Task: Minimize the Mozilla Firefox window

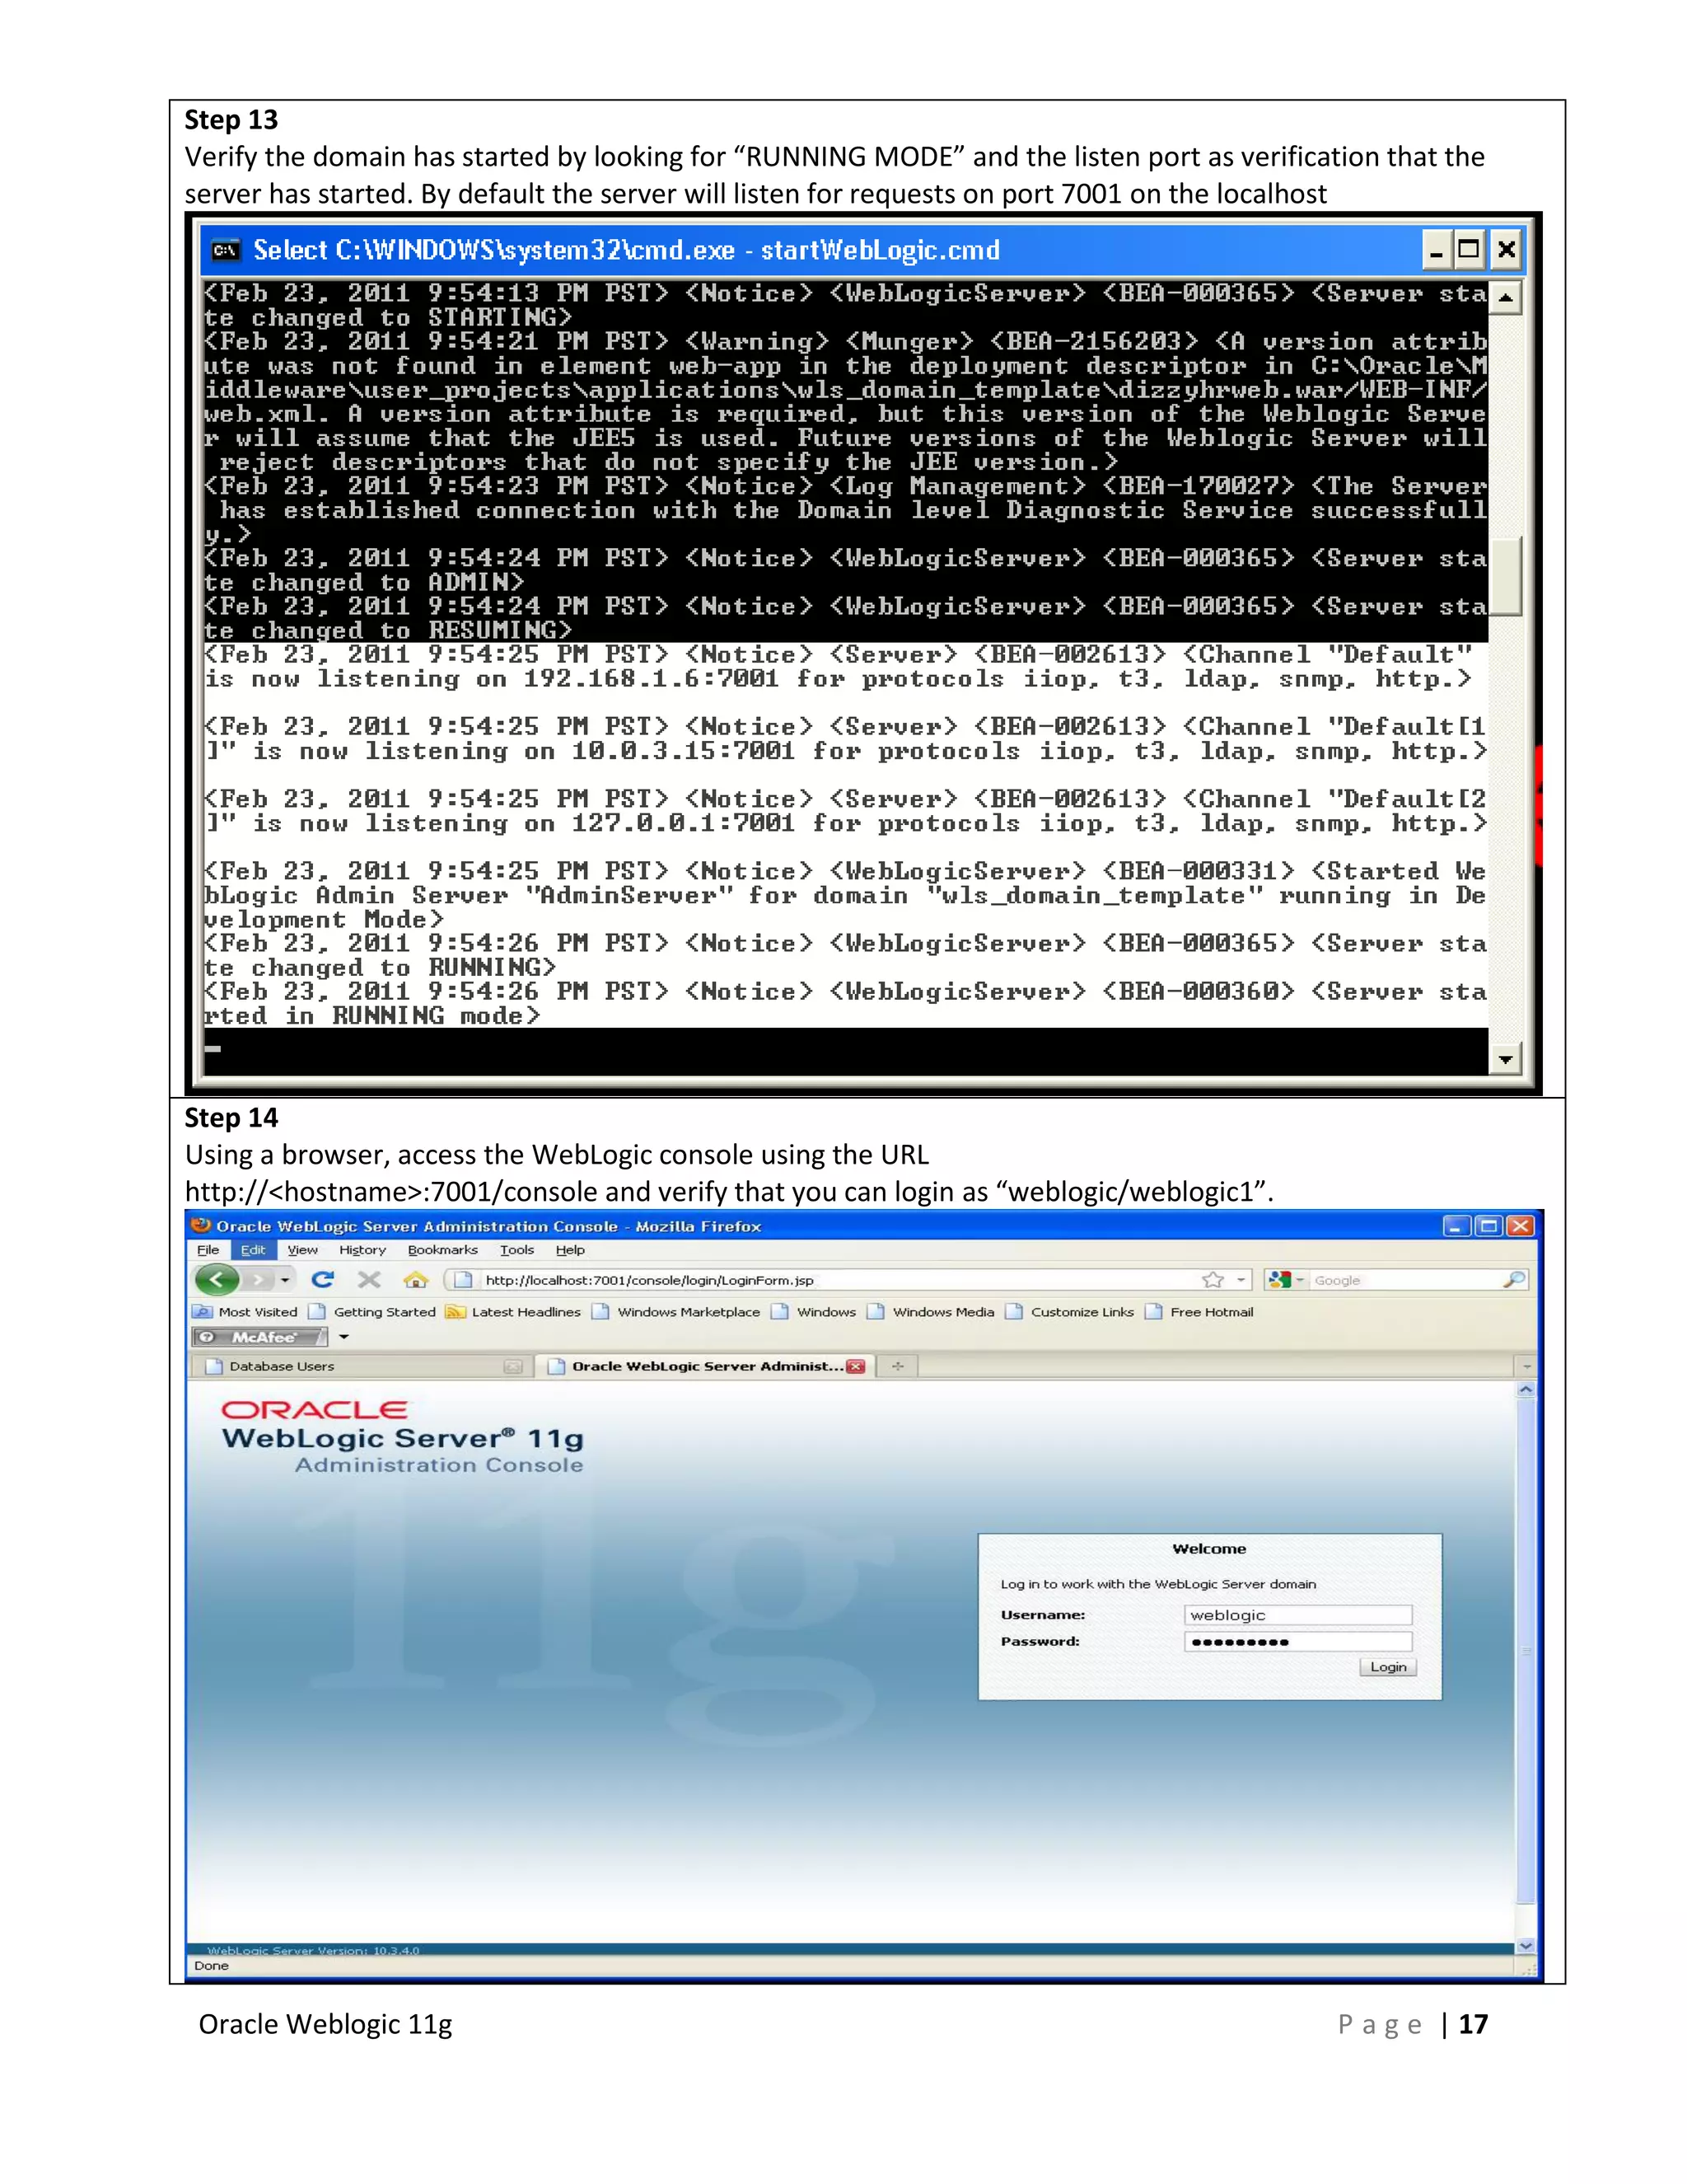Action: [1457, 1226]
